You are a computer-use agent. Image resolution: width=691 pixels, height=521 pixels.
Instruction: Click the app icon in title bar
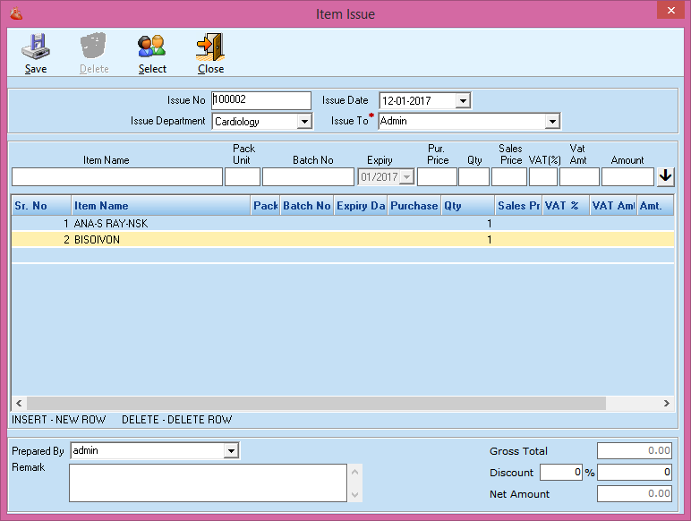(15, 13)
